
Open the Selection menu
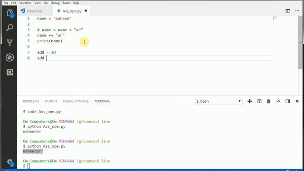click(25, 3)
